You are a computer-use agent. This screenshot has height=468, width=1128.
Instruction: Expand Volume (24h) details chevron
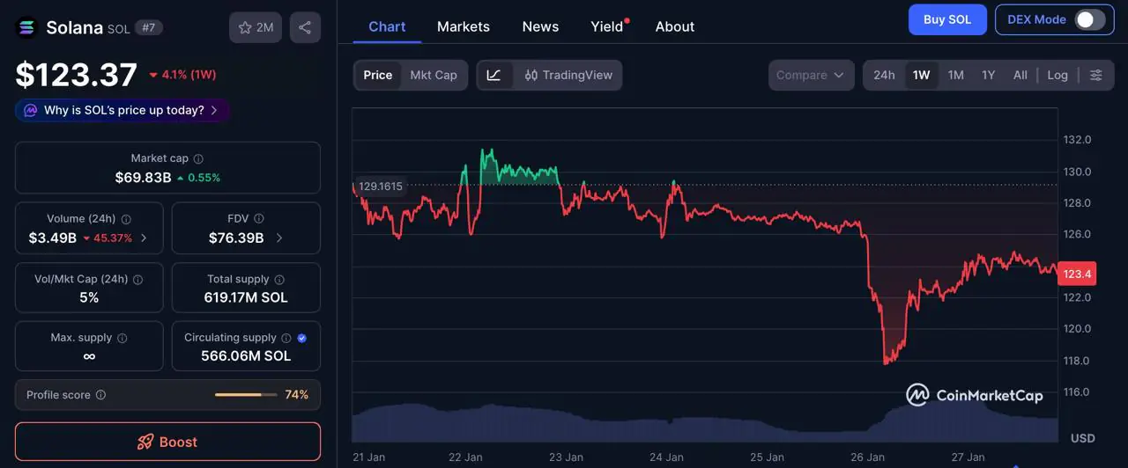pos(145,238)
